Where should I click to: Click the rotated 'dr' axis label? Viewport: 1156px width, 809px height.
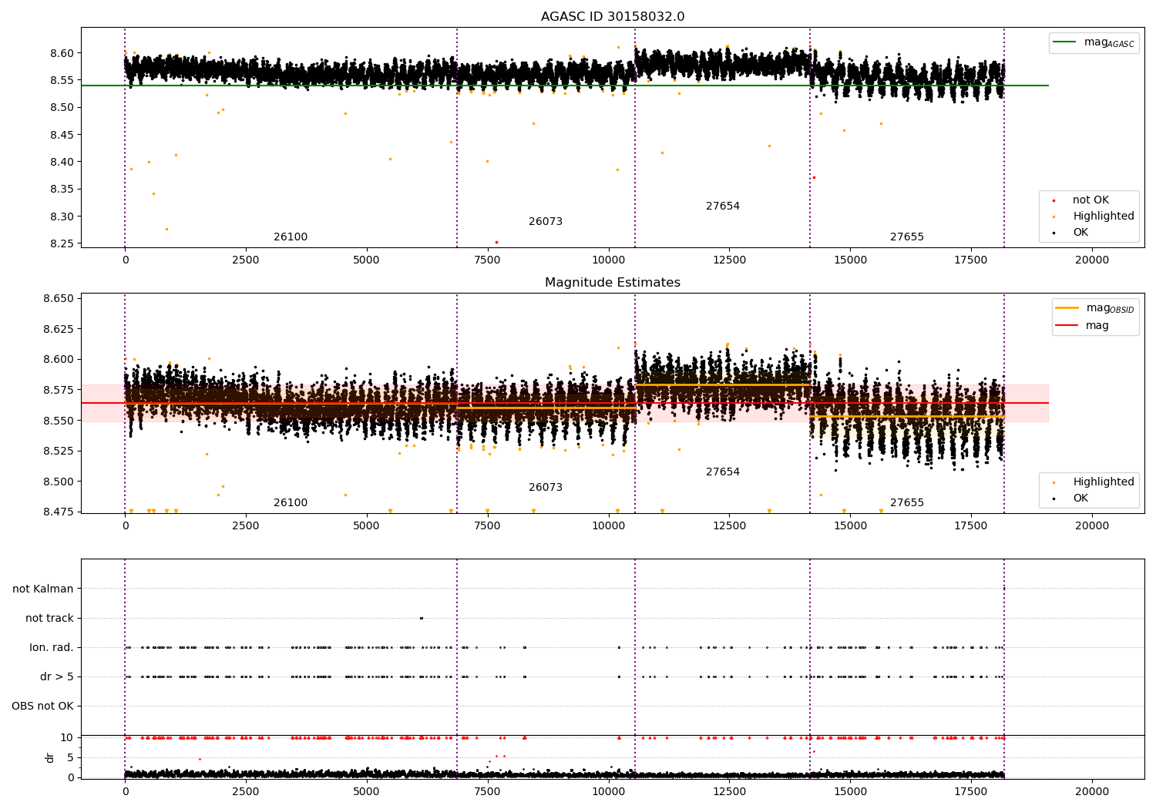coord(50,757)
